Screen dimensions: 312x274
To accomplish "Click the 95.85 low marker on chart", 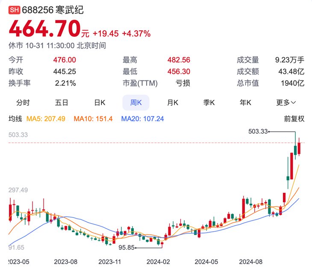I will point(127,247).
